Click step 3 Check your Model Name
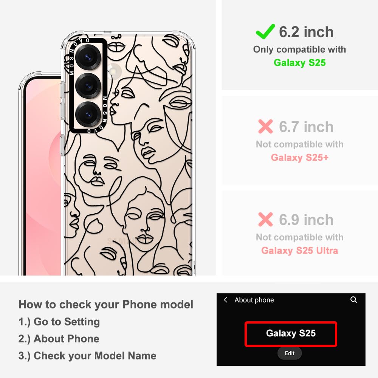 pyautogui.click(x=87, y=356)
